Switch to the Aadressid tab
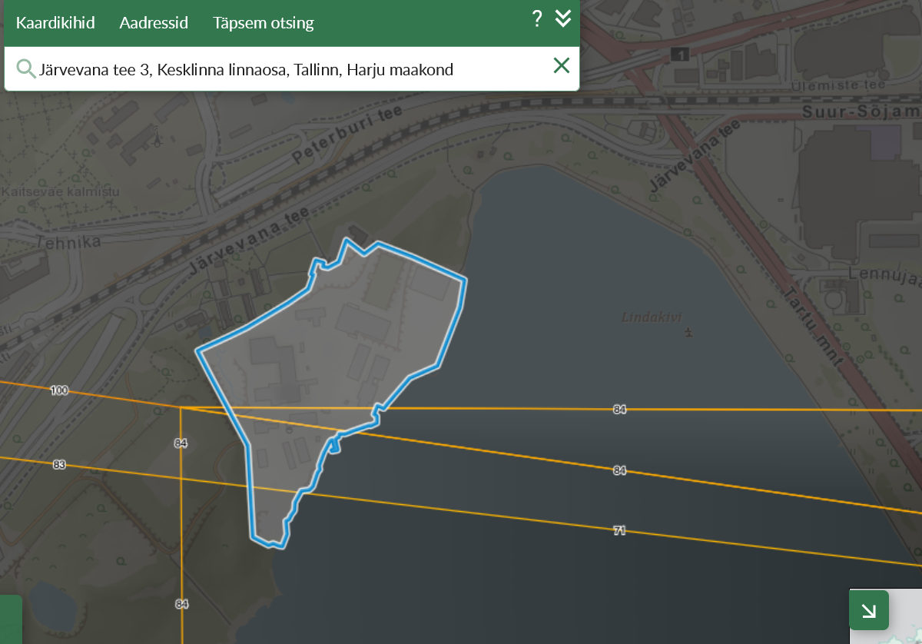This screenshot has width=922, height=644. [x=154, y=22]
